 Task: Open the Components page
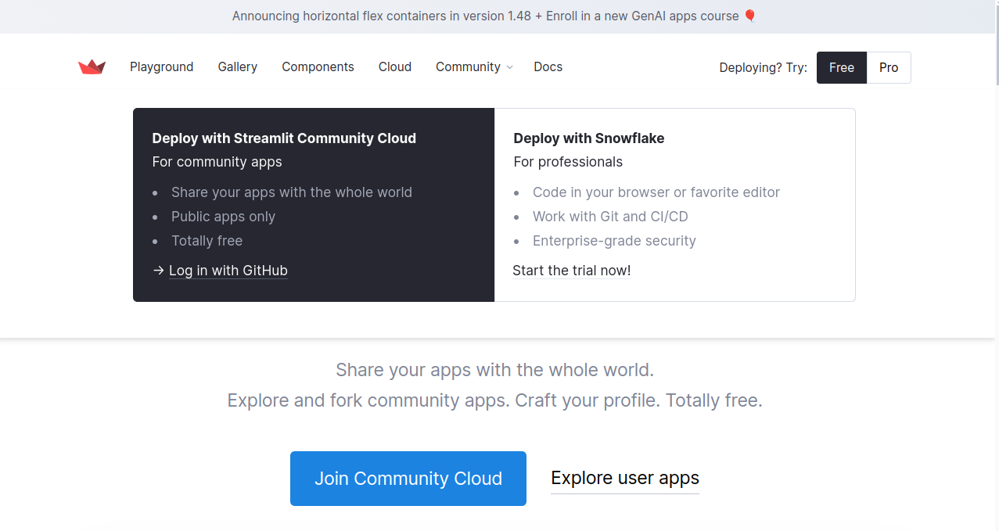point(318,67)
